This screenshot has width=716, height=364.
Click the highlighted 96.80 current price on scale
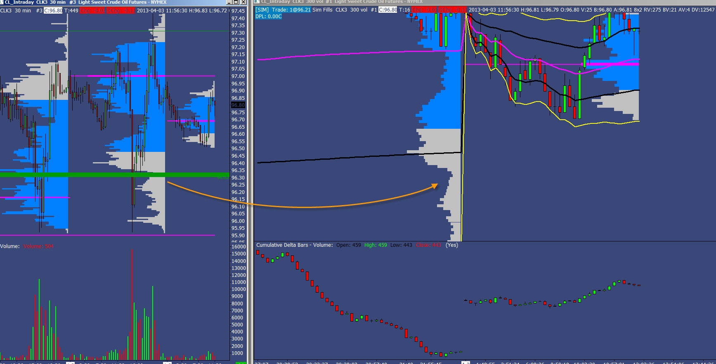coord(238,105)
